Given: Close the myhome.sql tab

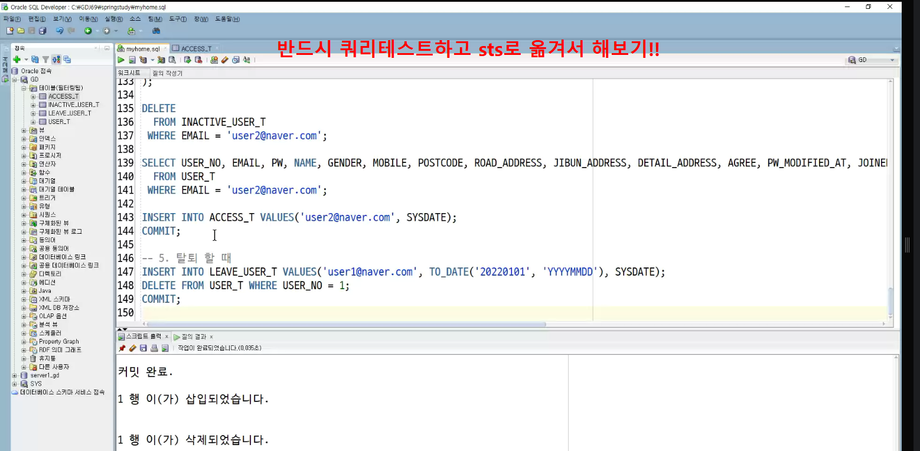Looking at the screenshot, I should pyautogui.click(x=165, y=48).
